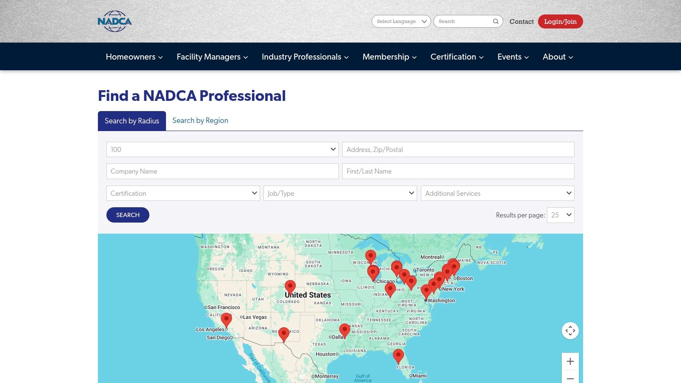
Task: Open the Contact page
Action: click(521, 21)
